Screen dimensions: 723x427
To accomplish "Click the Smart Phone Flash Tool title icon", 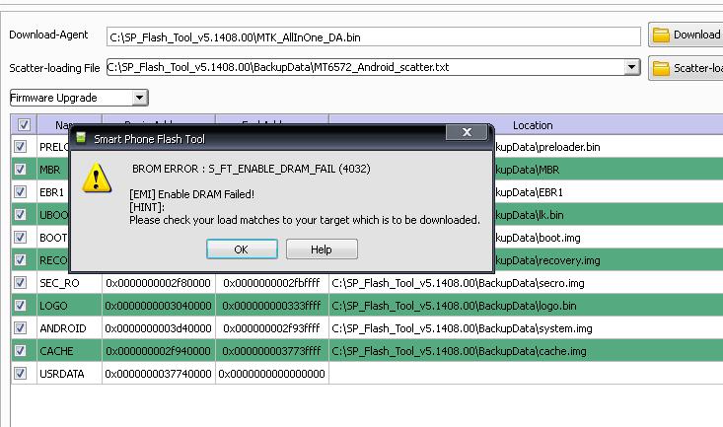I will (x=82, y=139).
